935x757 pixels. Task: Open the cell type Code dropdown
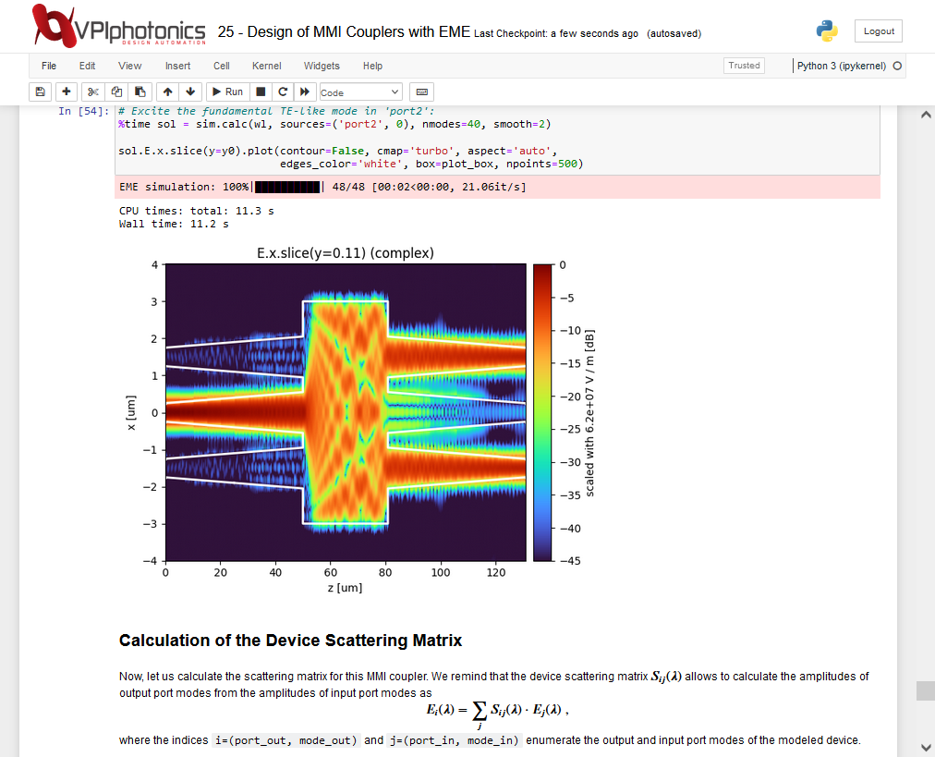coord(360,92)
